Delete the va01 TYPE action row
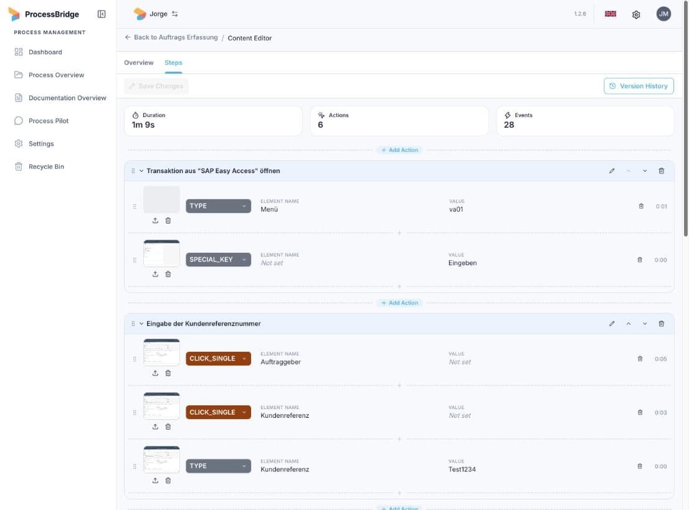 (x=641, y=206)
